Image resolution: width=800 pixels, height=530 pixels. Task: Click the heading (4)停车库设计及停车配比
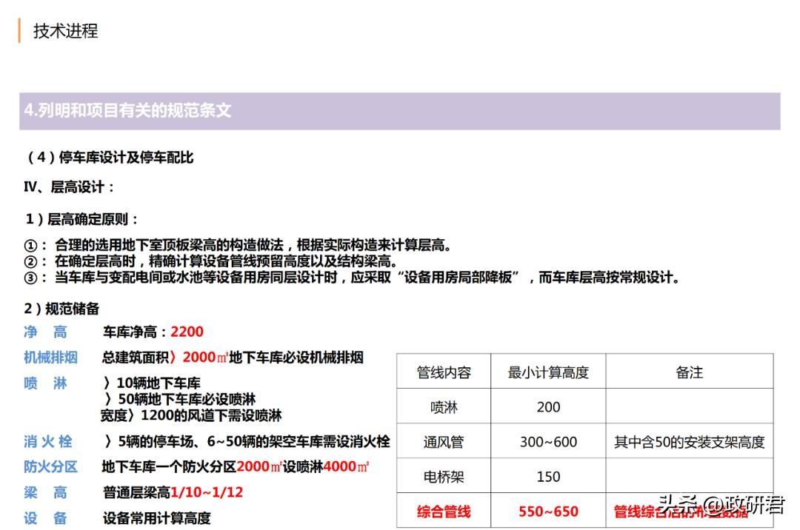tap(110, 157)
